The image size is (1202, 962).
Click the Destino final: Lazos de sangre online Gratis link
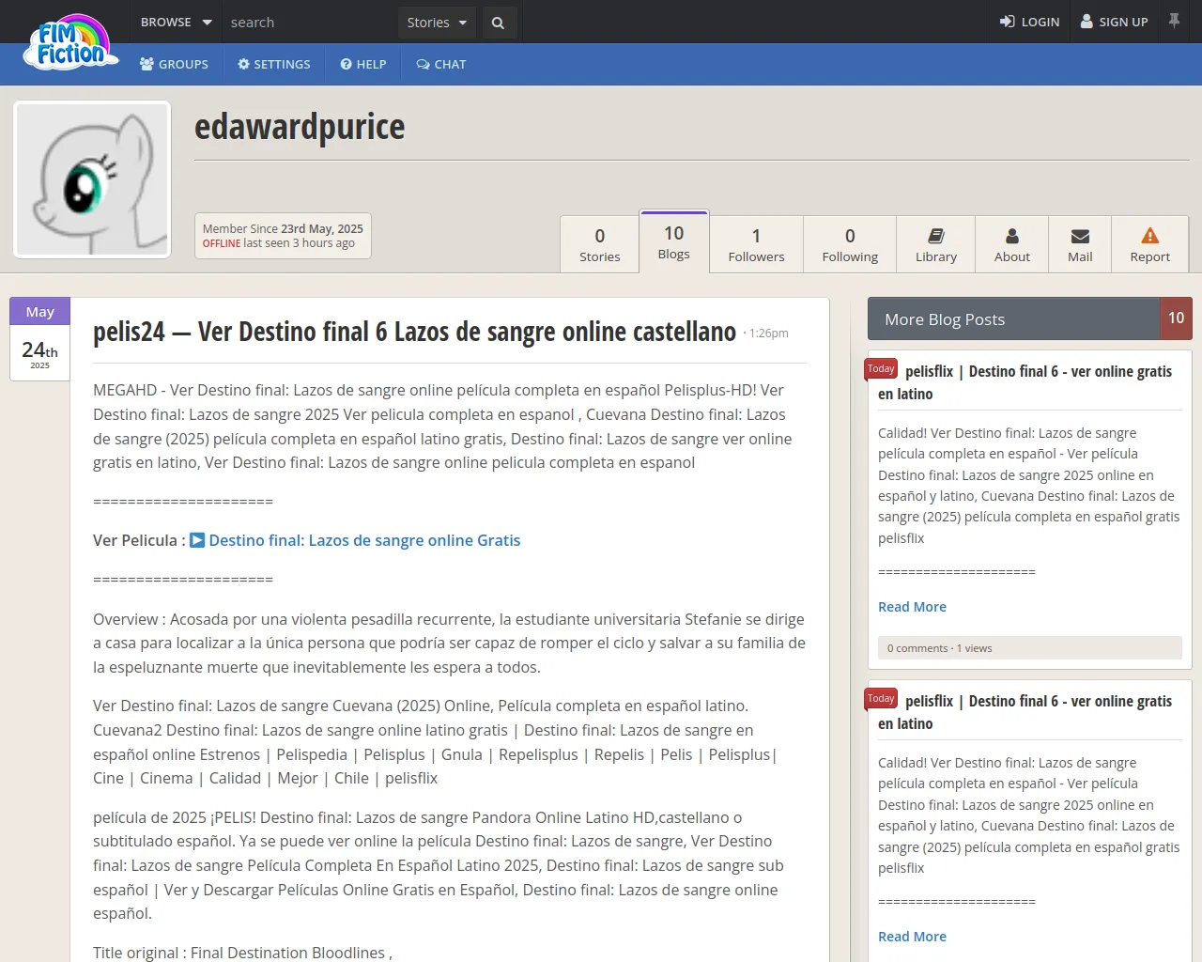pos(364,540)
